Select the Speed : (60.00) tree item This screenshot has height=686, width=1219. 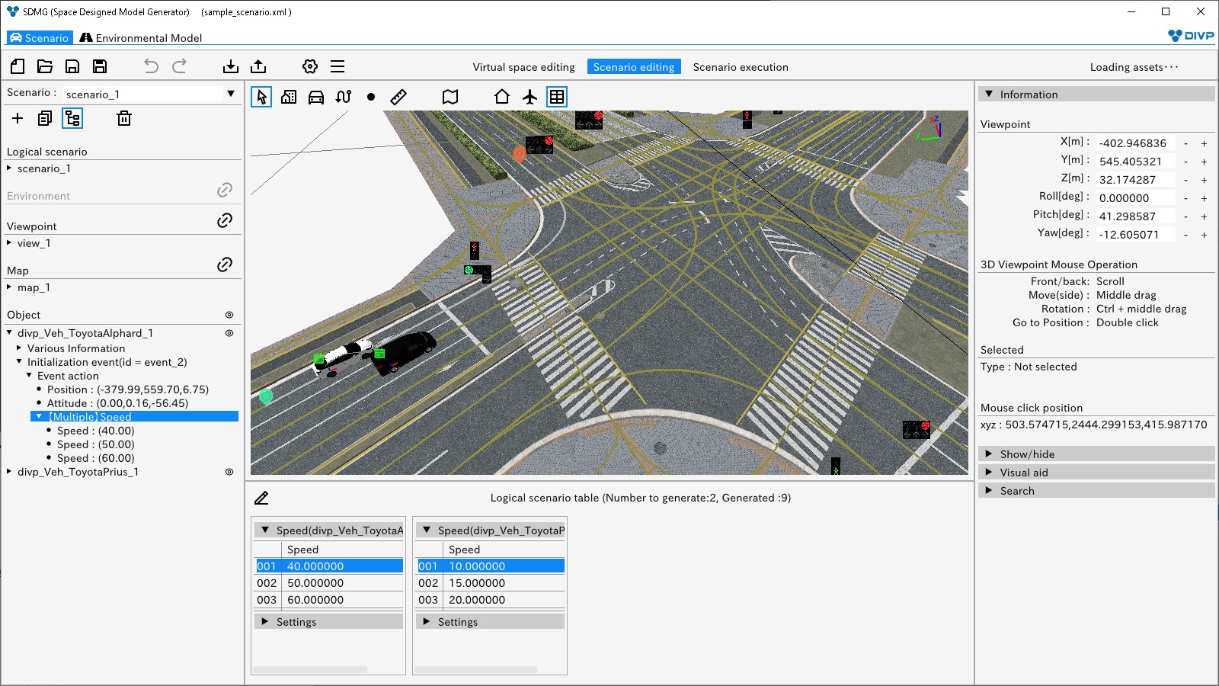pyautogui.click(x=95, y=458)
